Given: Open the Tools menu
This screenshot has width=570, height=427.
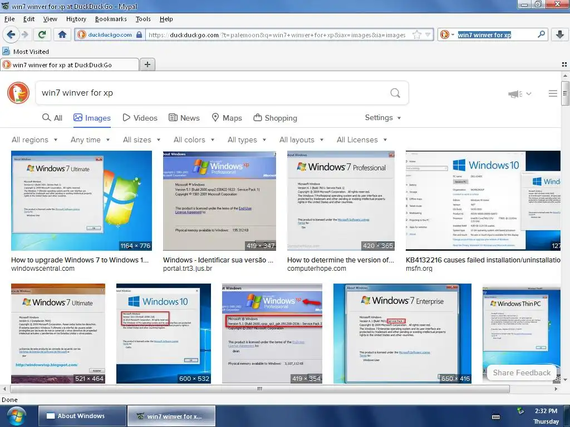Looking at the screenshot, I should pos(143,19).
